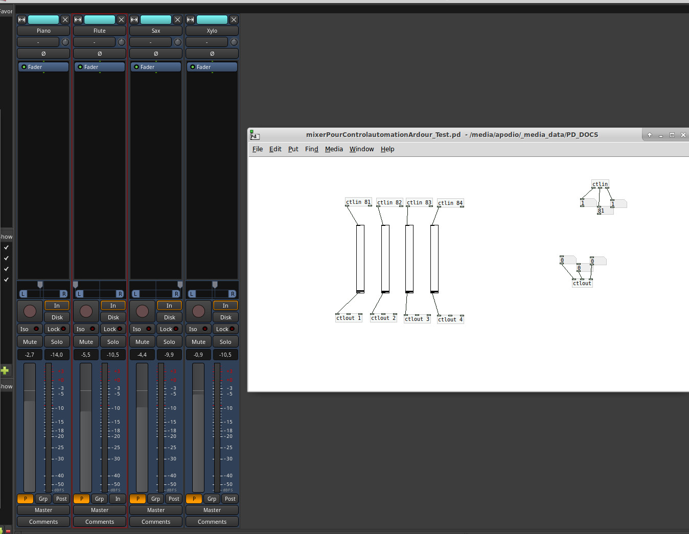Click the Xylo trim knob
This screenshot has height=534, width=689.
[x=234, y=42]
